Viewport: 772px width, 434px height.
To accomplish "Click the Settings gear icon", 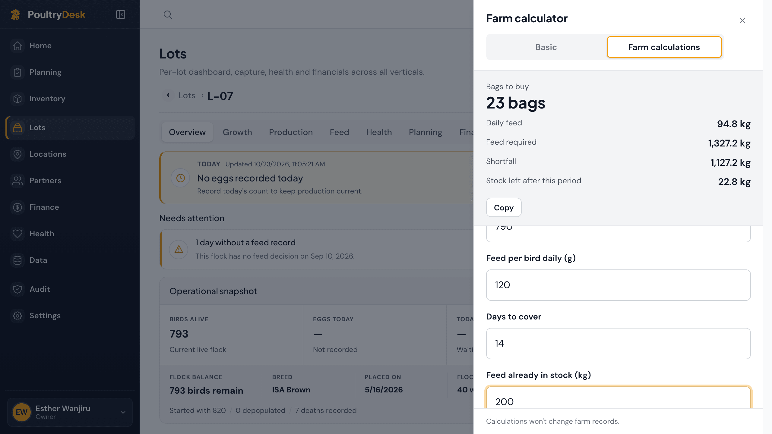I will point(17,316).
